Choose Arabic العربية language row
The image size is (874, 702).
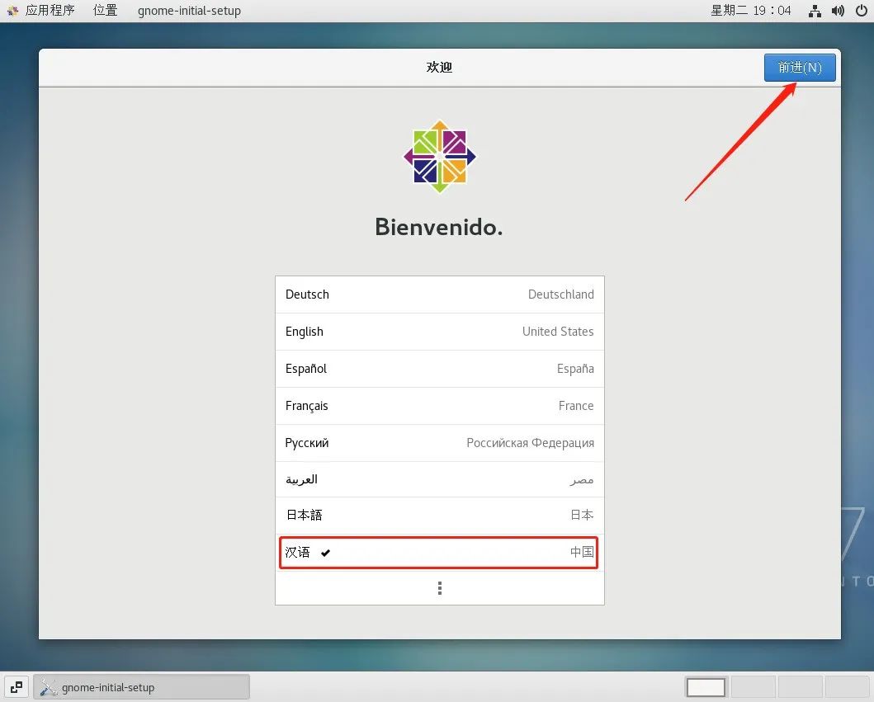pyautogui.click(x=440, y=479)
